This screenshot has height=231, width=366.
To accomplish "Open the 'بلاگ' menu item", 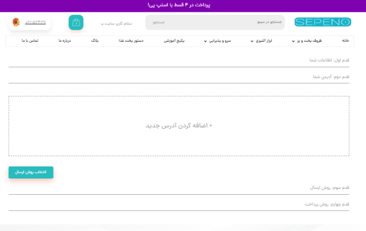I will coord(95,41).
